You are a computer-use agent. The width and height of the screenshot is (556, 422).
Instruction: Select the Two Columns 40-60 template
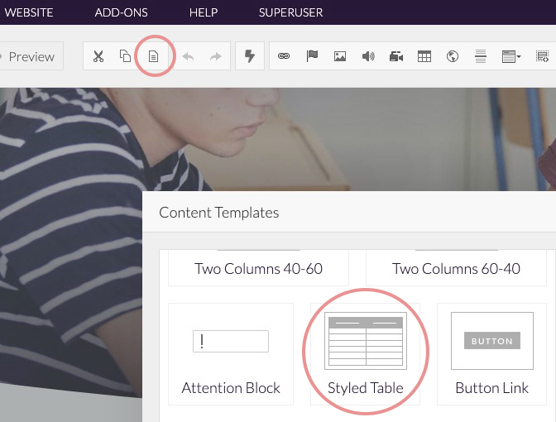[258, 268]
